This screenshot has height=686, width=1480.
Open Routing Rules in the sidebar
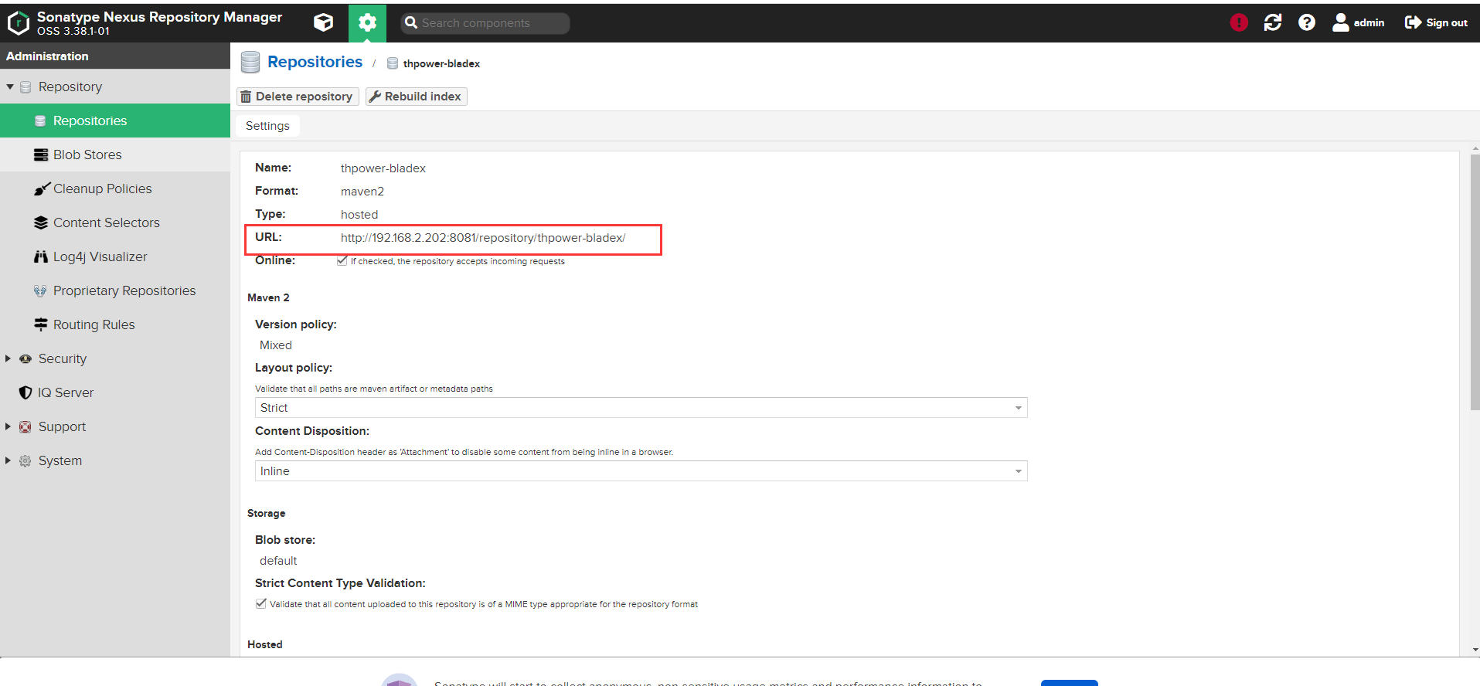[115, 324]
